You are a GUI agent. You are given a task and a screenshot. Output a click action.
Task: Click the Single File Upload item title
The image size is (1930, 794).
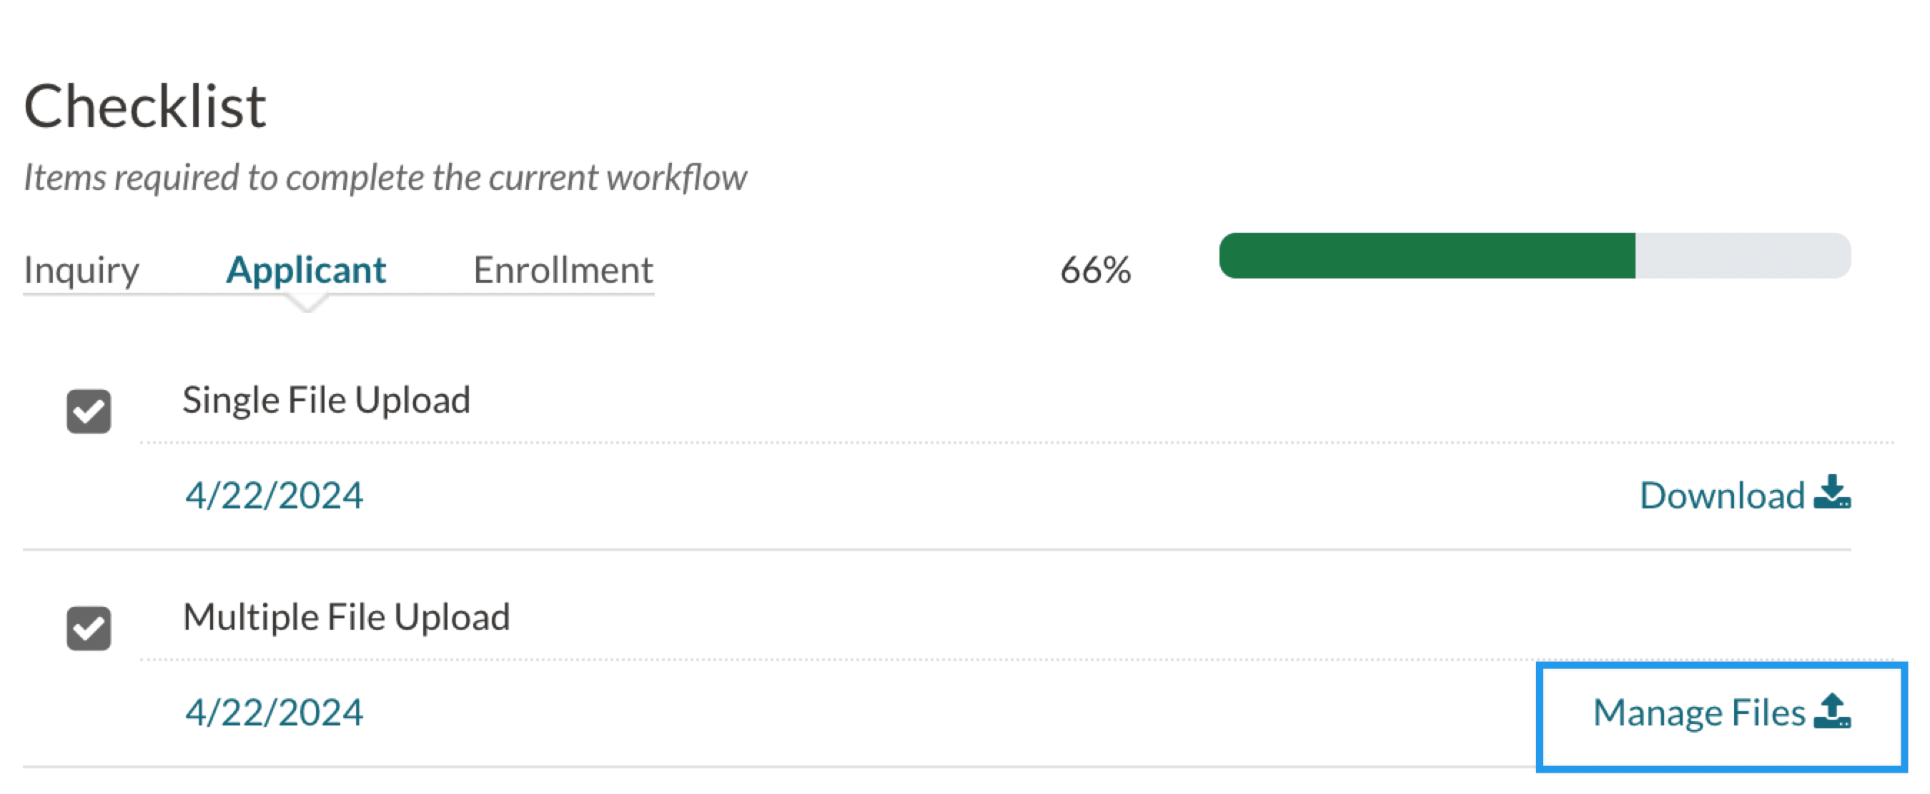click(326, 400)
